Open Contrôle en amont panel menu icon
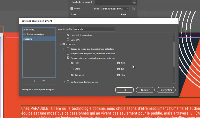The width and height of the screenshot is (200, 118). tap(134, 2)
